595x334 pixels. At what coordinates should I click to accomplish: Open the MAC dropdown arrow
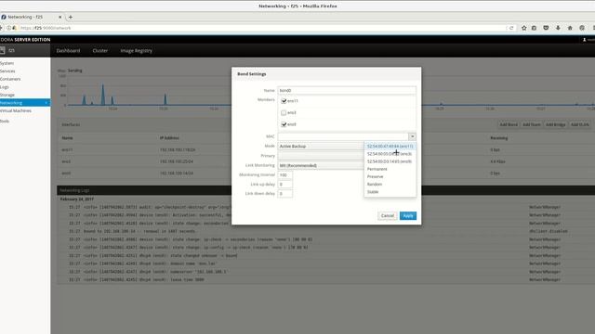tap(412, 136)
